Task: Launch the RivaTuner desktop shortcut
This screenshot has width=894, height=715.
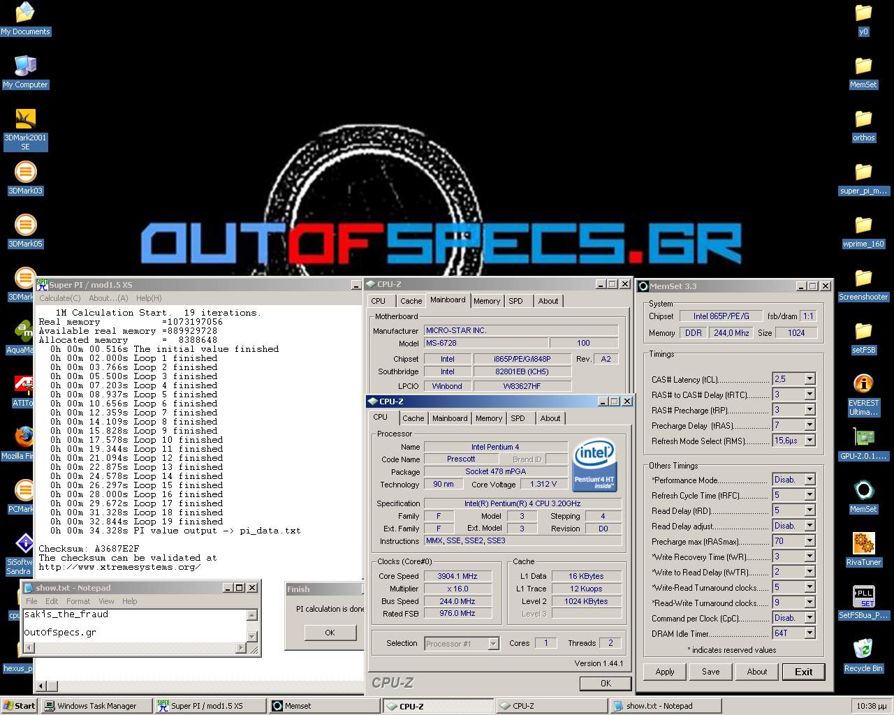Action: (x=863, y=550)
